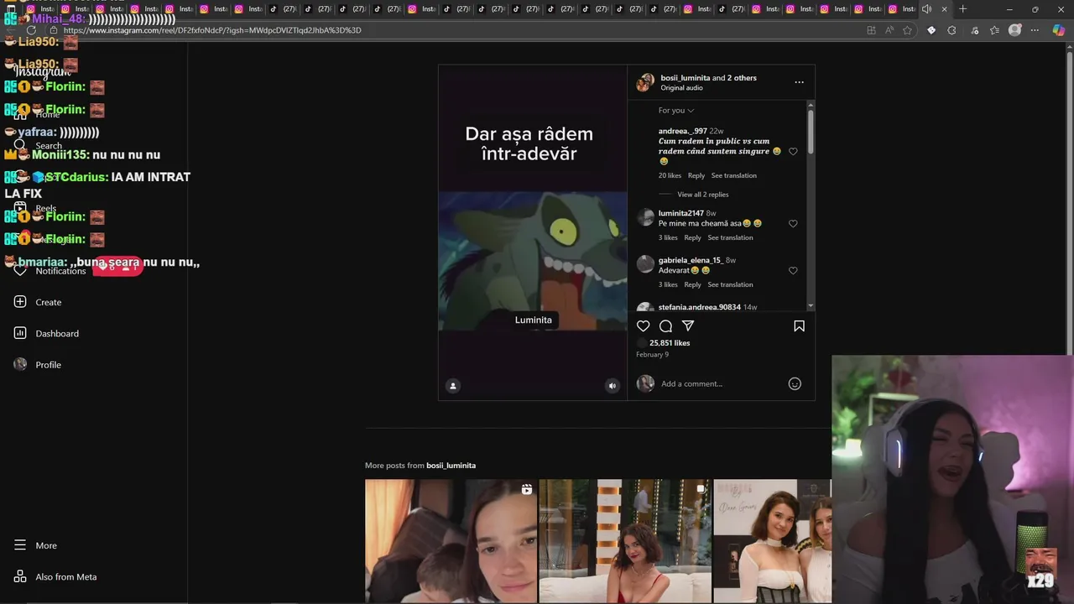Like andreea._.997's comment
This screenshot has height=604, width=1074.
(793, 152)
